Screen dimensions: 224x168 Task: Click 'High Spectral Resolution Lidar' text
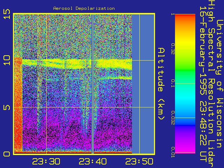click(211, 84)
